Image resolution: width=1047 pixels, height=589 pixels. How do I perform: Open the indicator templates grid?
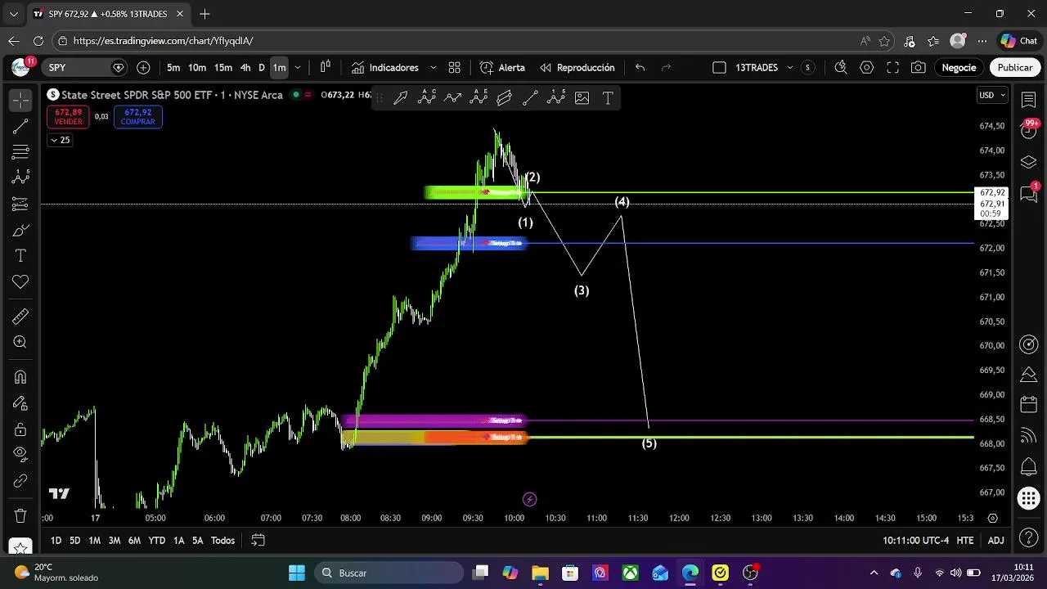455,68
